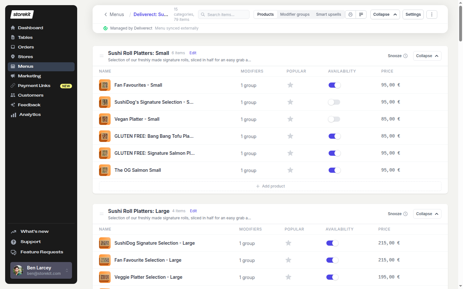Click Add product in Small platters

(270, 186)
